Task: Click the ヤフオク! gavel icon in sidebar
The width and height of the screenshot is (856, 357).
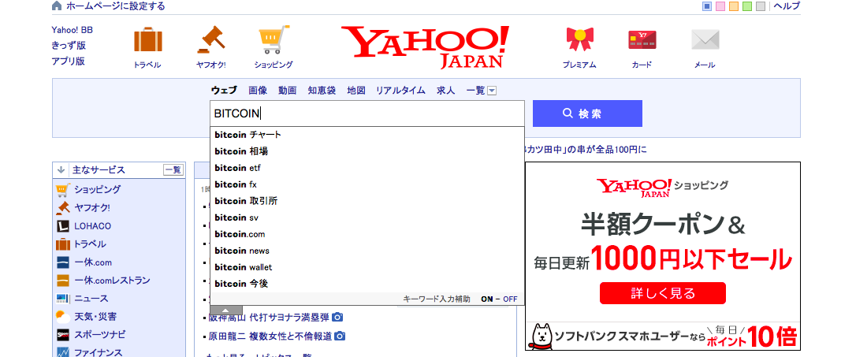Action: click(x=63, y=208)
